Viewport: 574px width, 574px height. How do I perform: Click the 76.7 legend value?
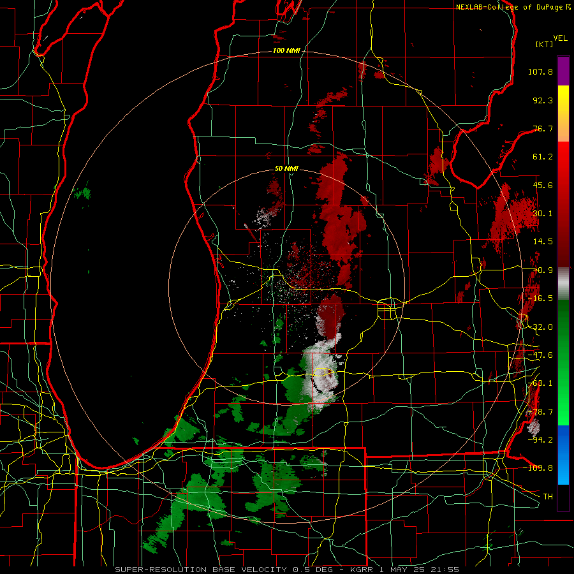543,128
